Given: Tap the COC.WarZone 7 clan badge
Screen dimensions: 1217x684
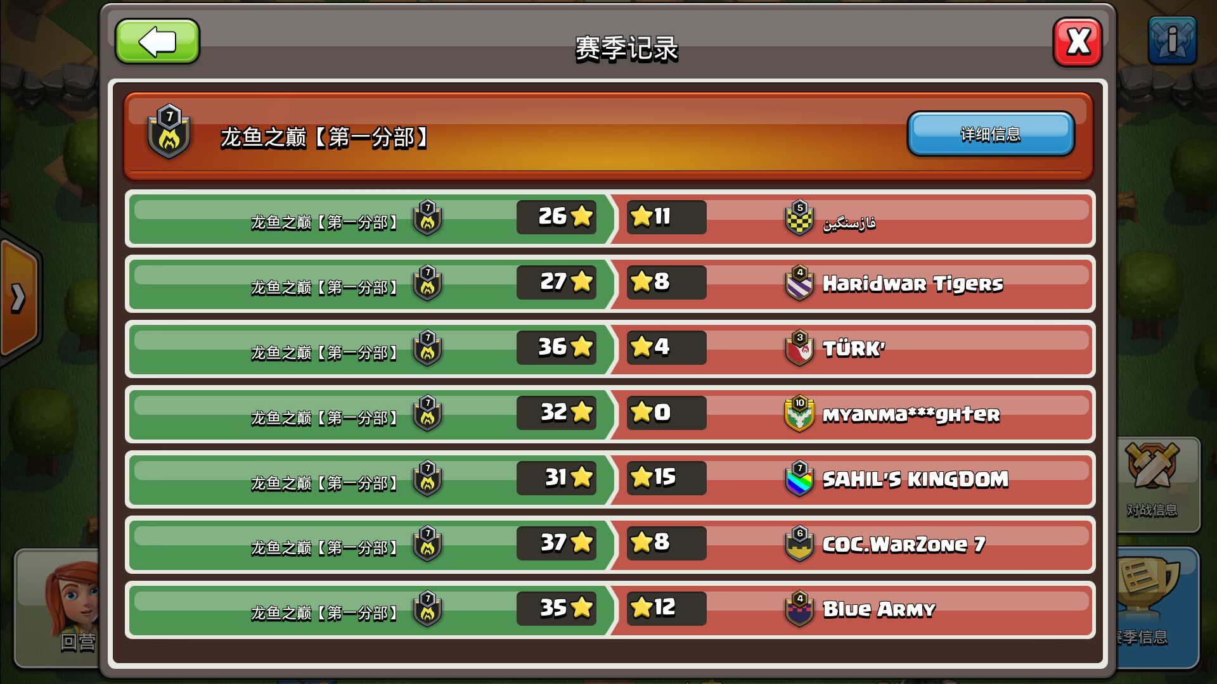Looking at the screenshot, I should 799,543.
